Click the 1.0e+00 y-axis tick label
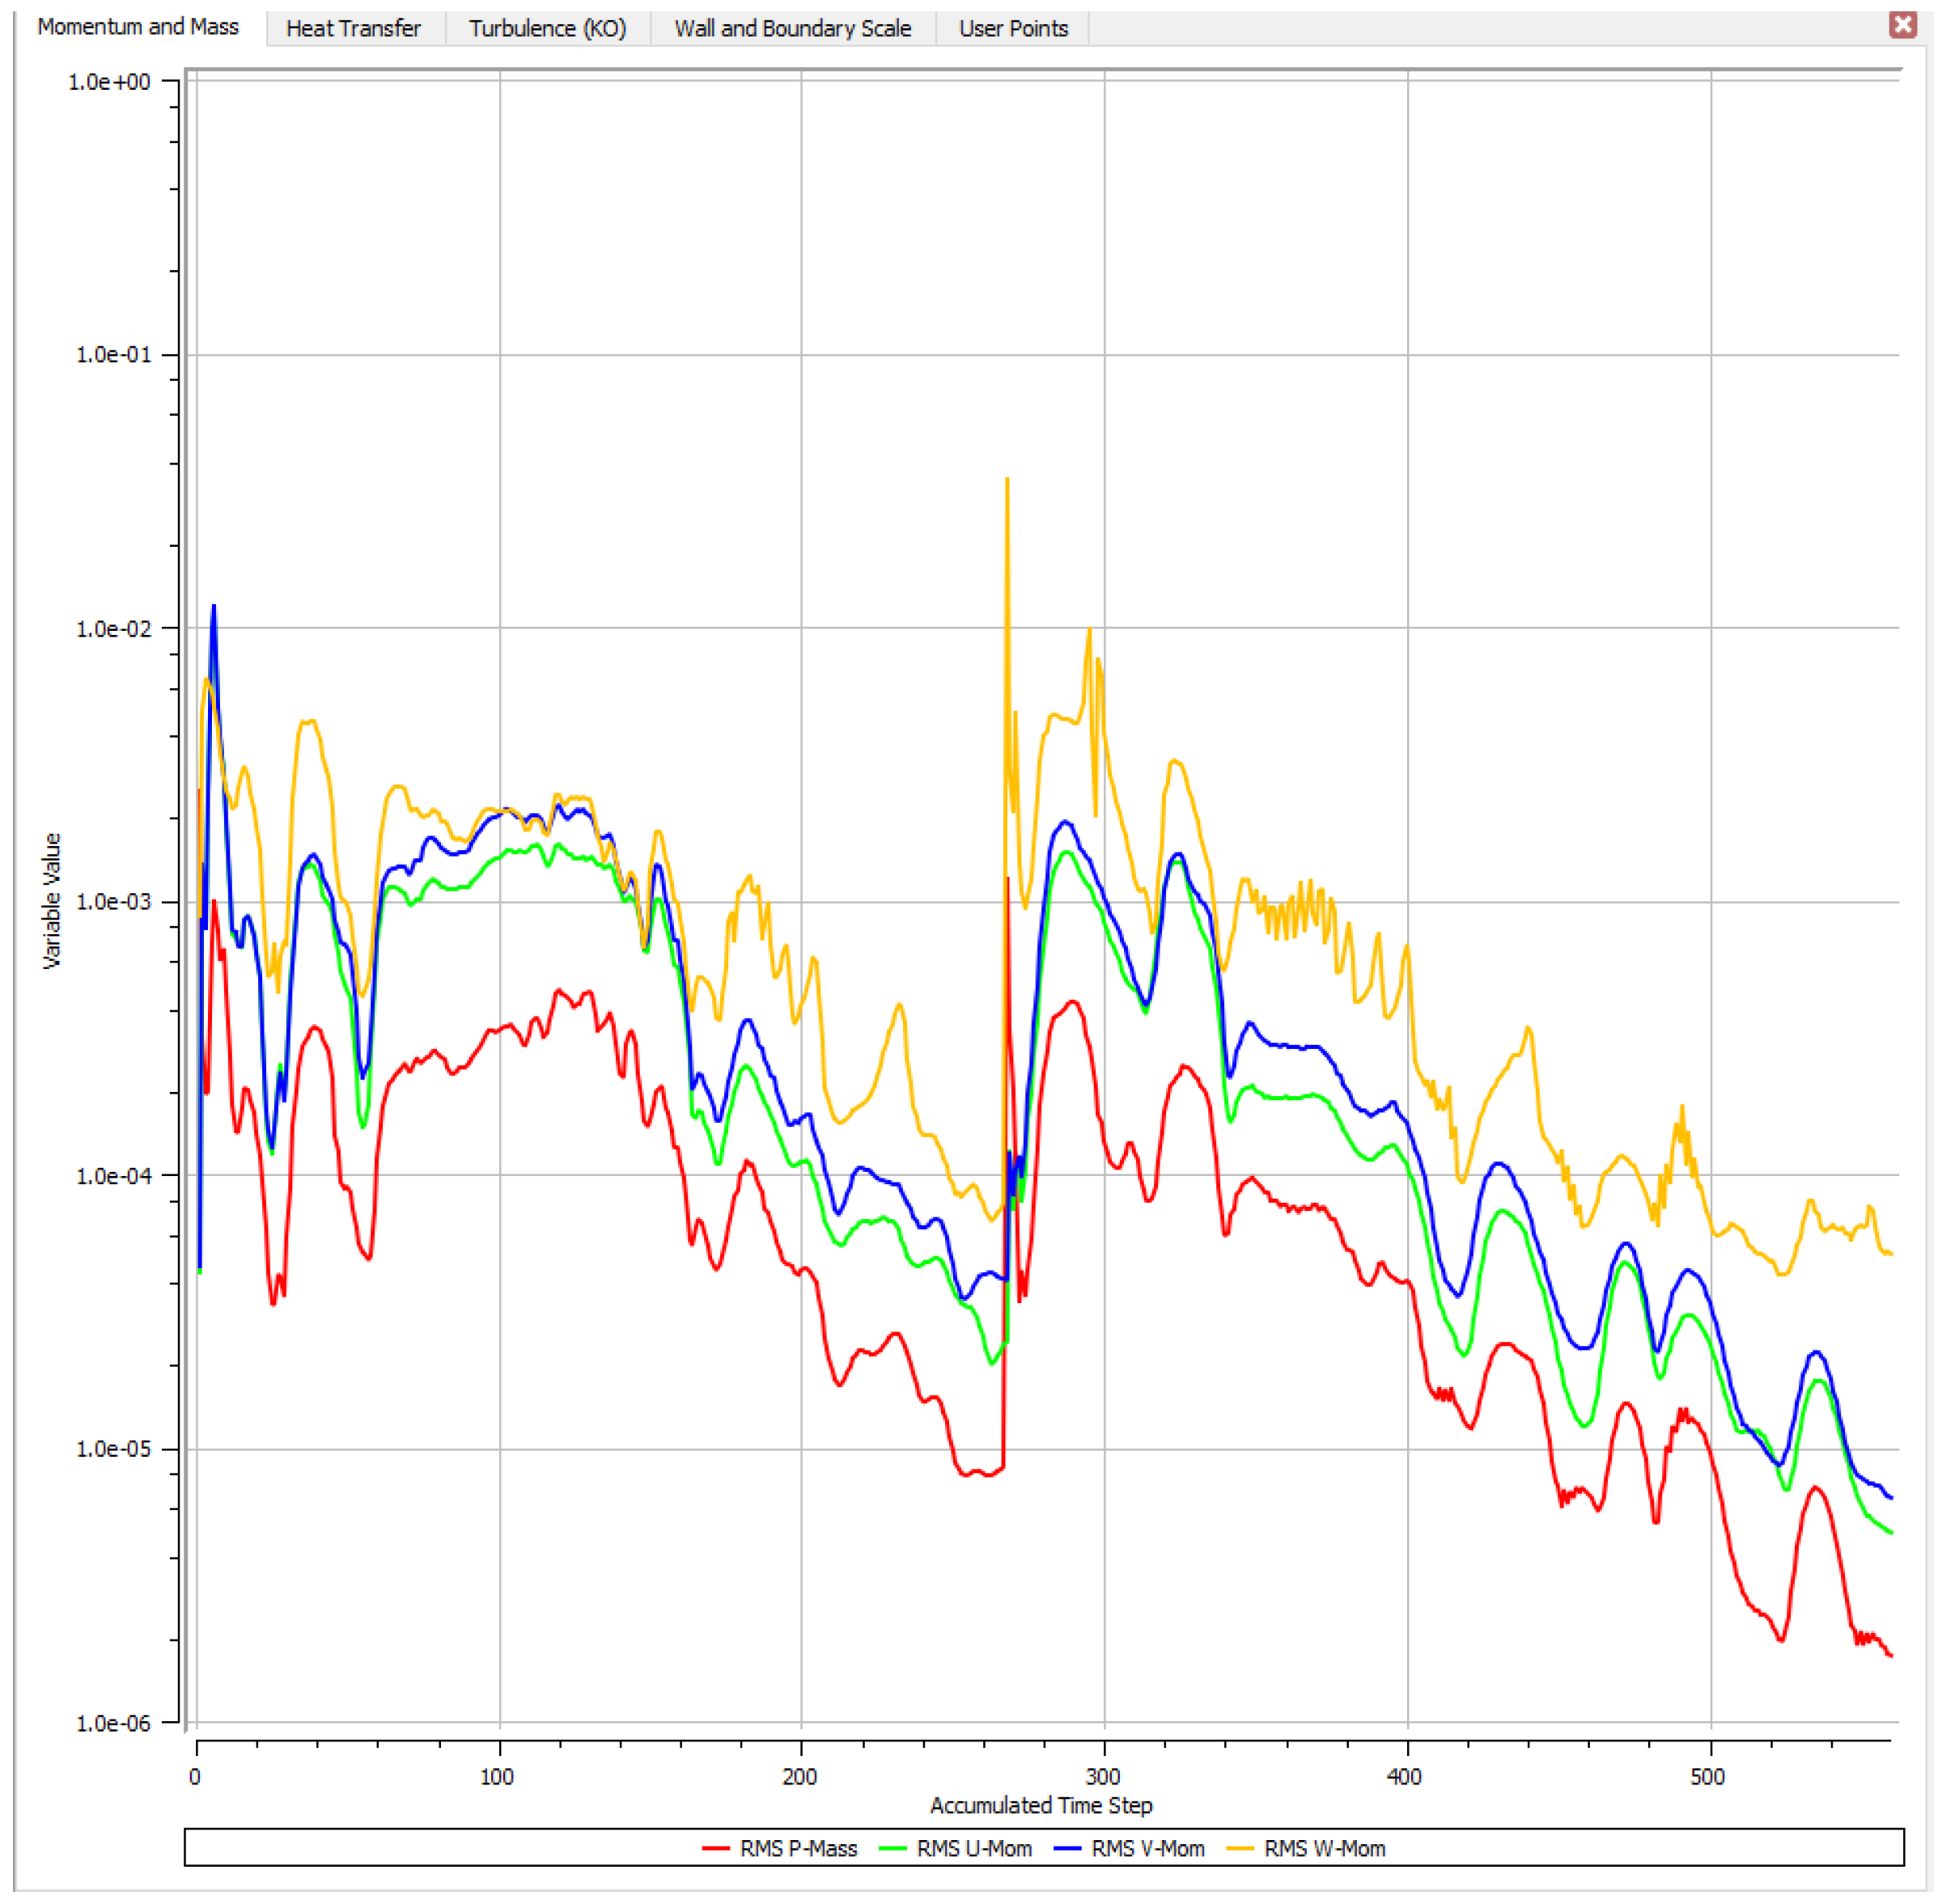 109,82
